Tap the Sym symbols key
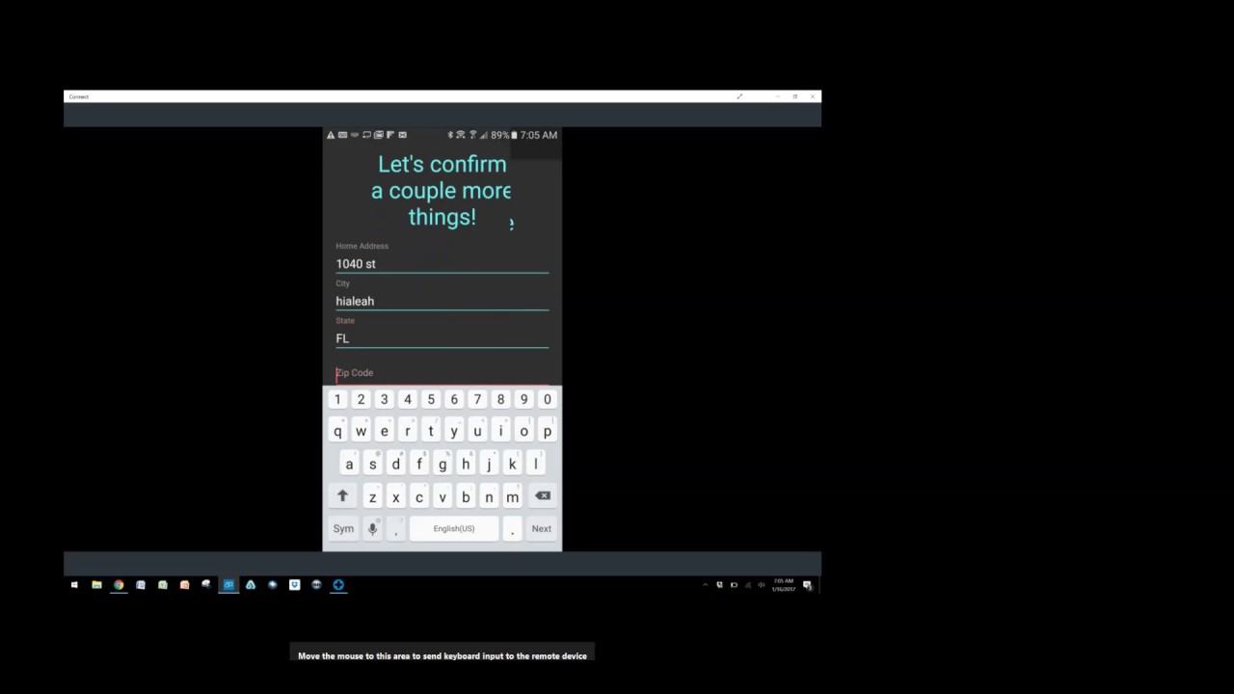The width and height of the screenshot is (1234, 694). point(343,528)
